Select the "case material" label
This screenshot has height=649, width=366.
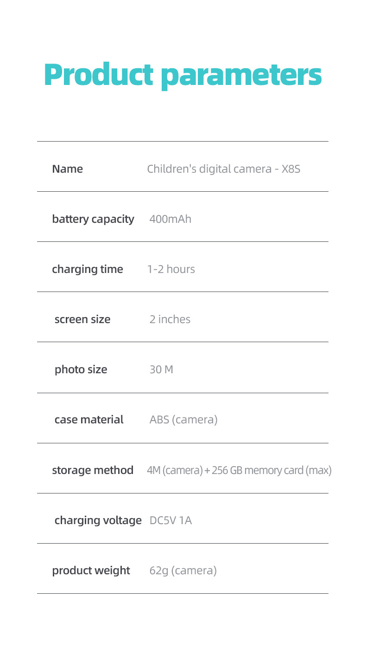[89, 420]
